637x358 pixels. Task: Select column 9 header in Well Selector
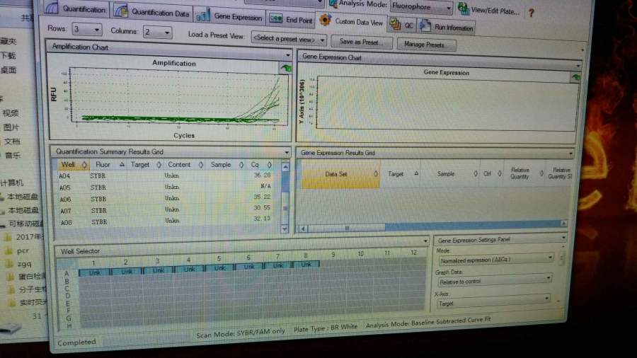pyautogui.click(x=333, y=255)
